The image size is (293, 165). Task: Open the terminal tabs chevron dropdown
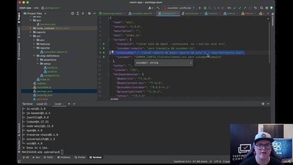(x=74, y=104)
